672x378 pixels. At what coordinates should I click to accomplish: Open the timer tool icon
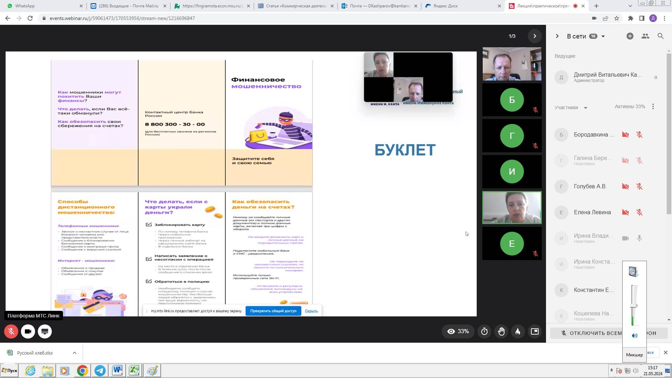coord(484,331)
